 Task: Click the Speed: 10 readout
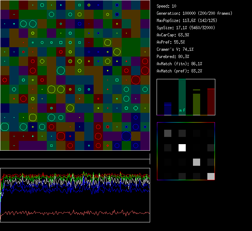click(167, 6)
